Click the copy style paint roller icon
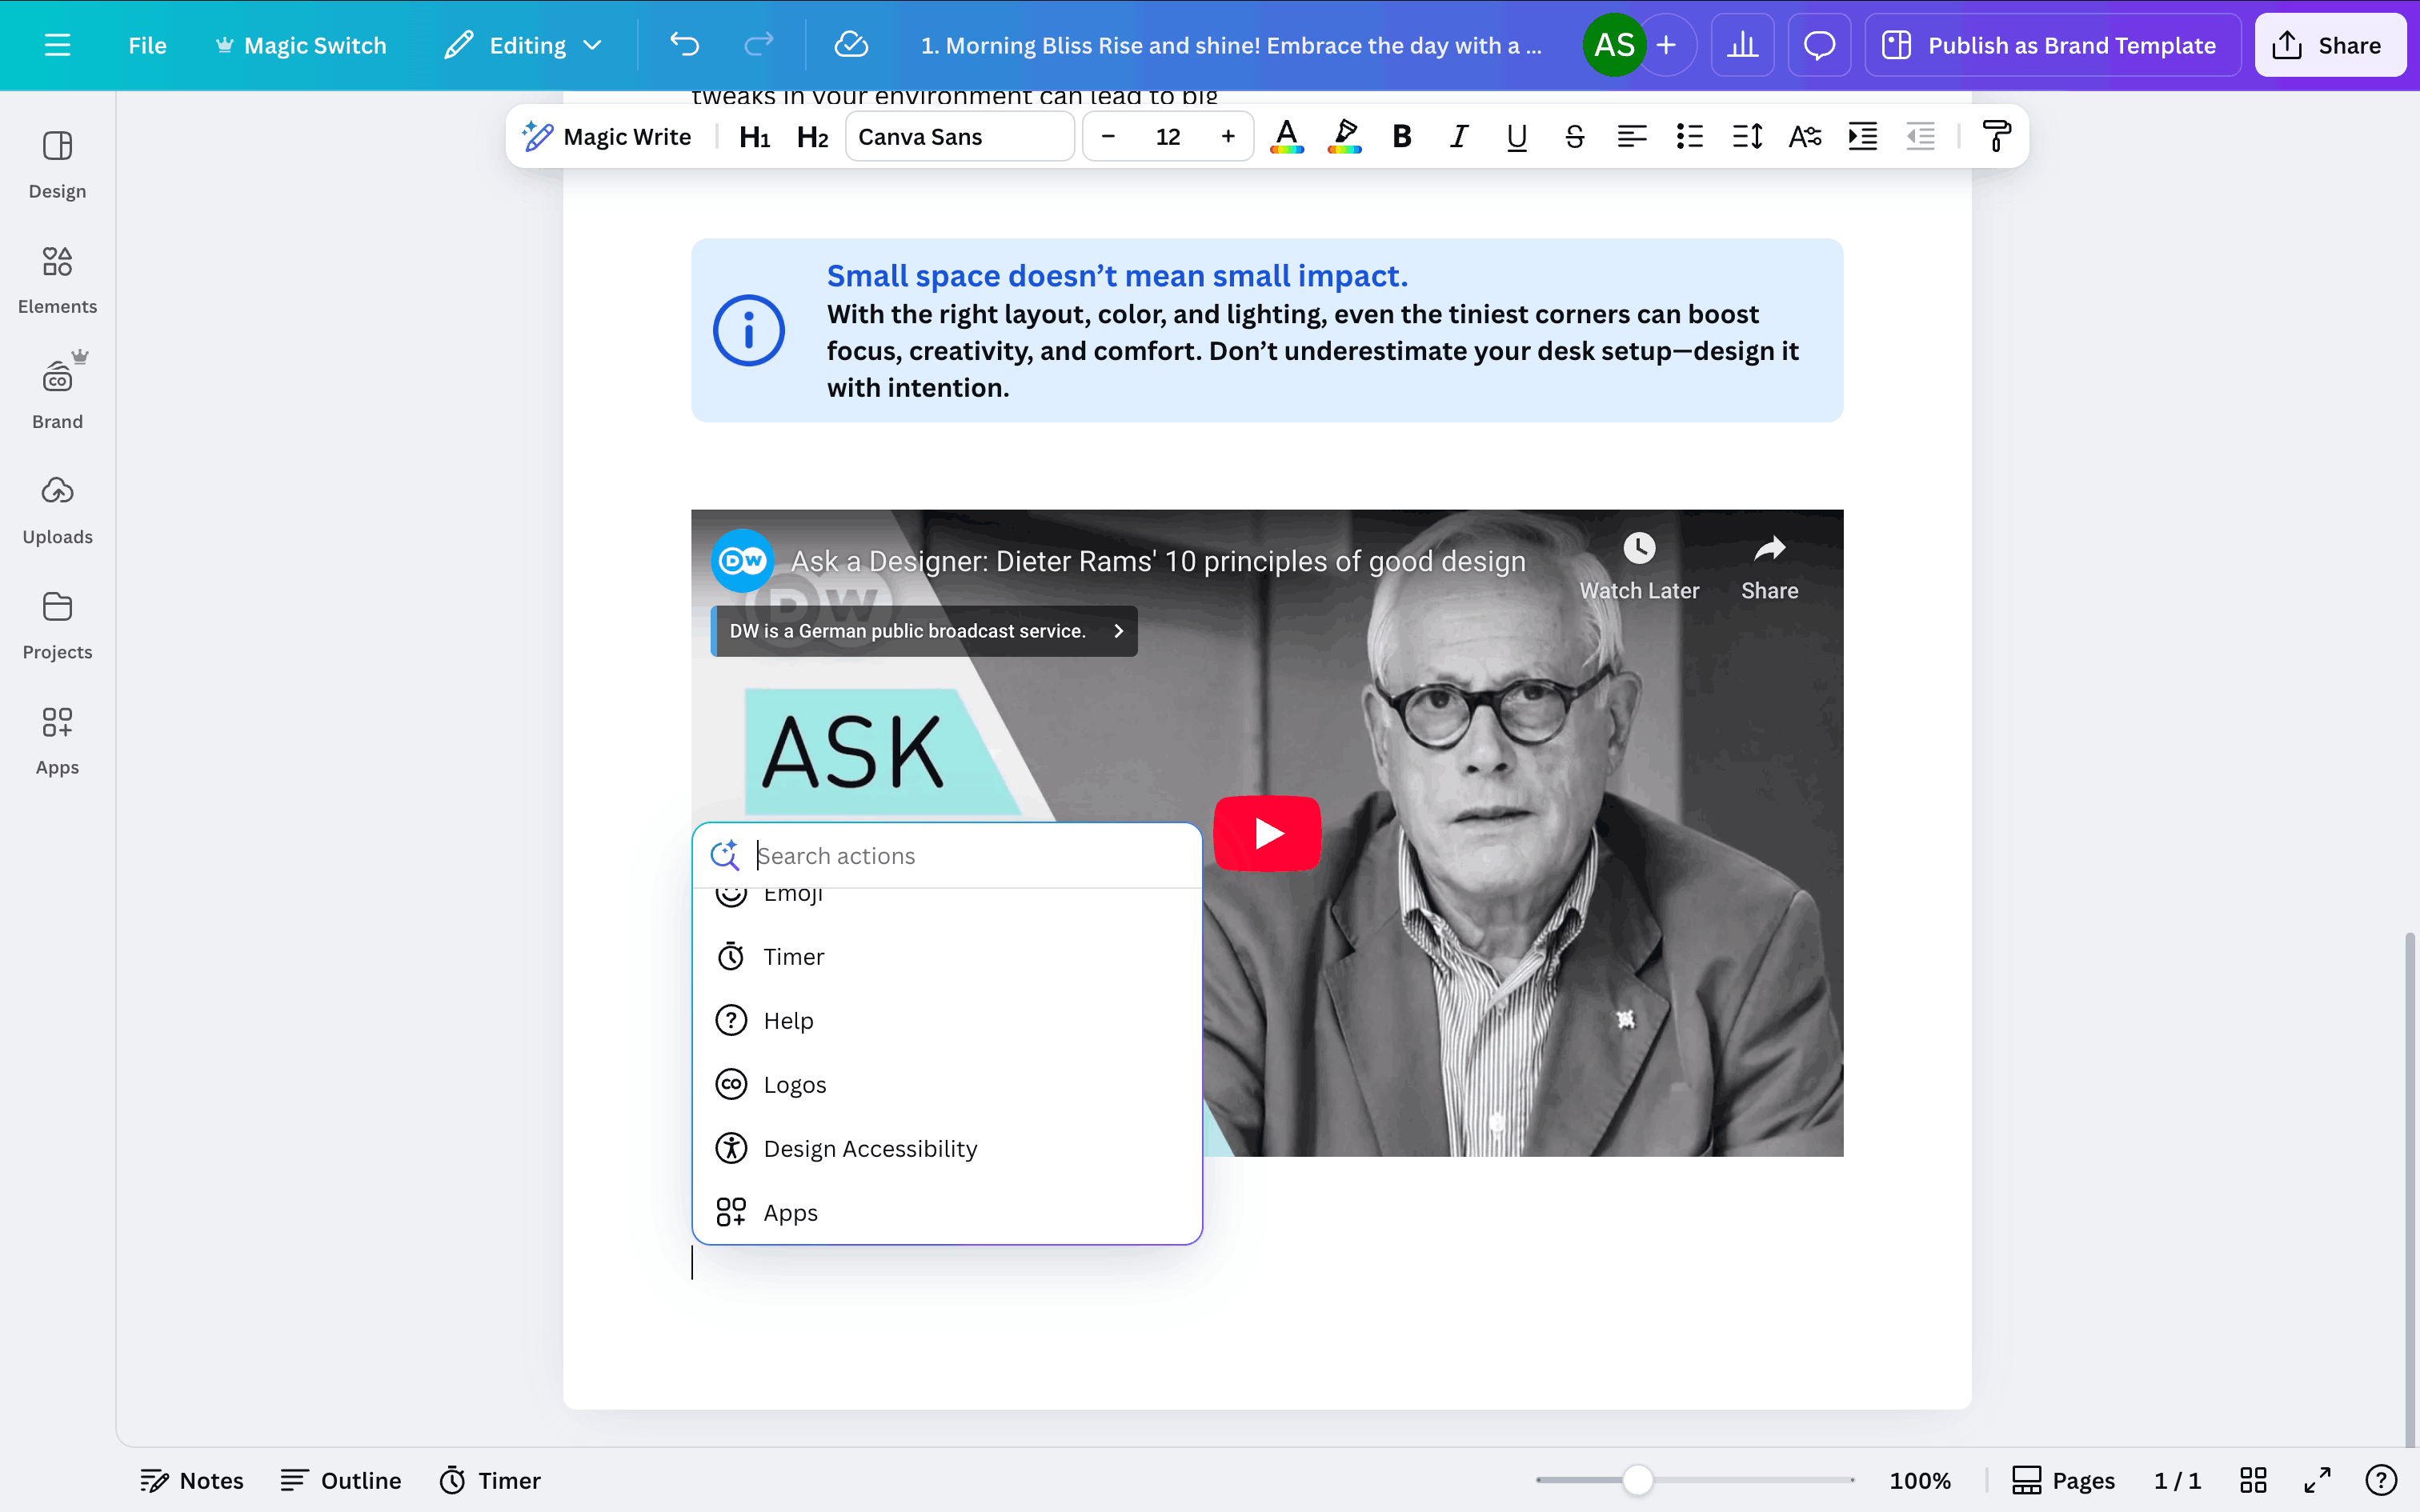2420x1512 pixels. point(1996,136)
